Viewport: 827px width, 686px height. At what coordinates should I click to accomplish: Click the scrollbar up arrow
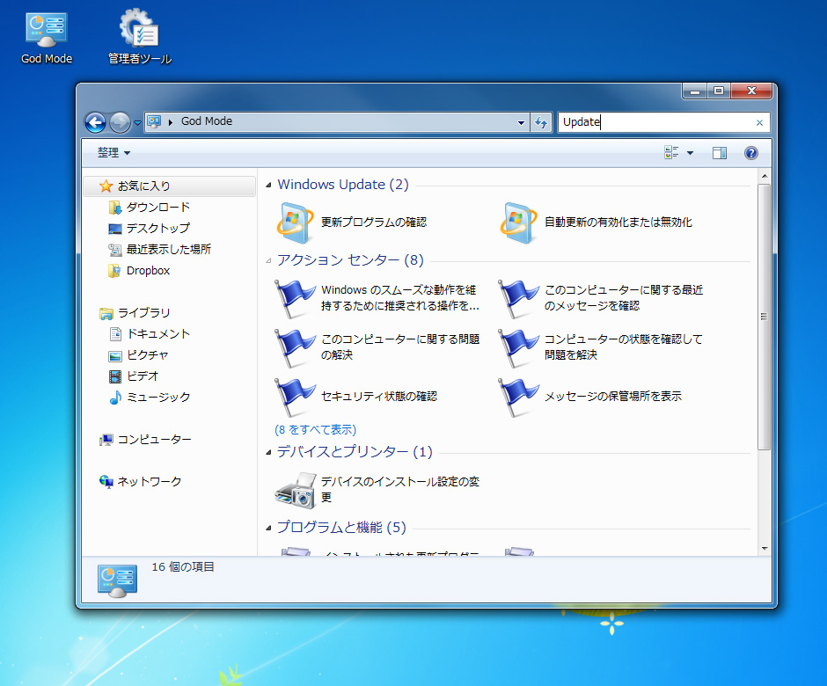point(765,176)
